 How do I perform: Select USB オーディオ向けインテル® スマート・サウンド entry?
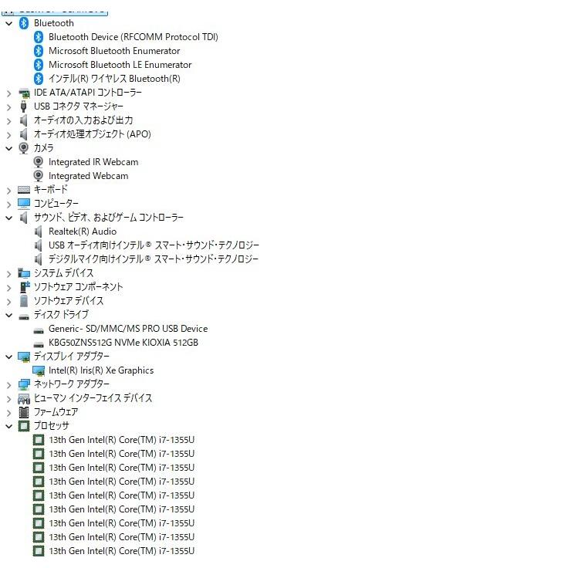point(154,245)
